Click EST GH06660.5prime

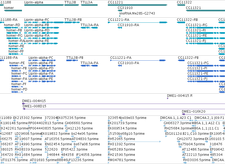[79, 123]
